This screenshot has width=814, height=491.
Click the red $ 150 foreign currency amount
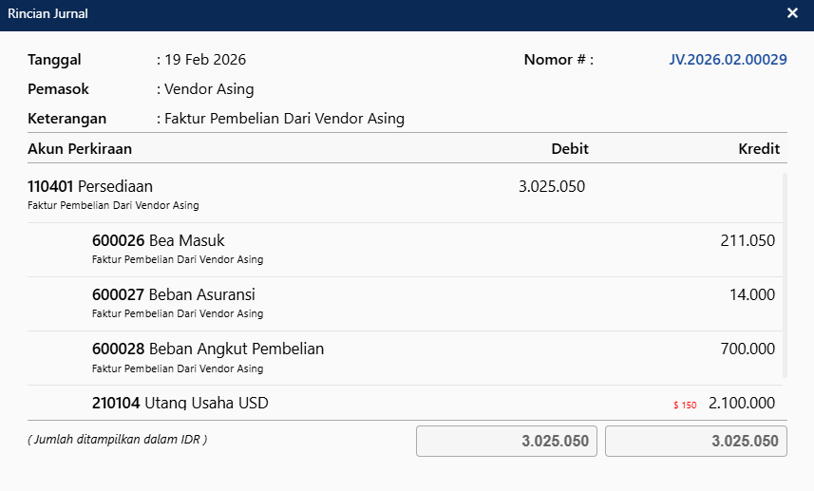(x=685, y=406)
